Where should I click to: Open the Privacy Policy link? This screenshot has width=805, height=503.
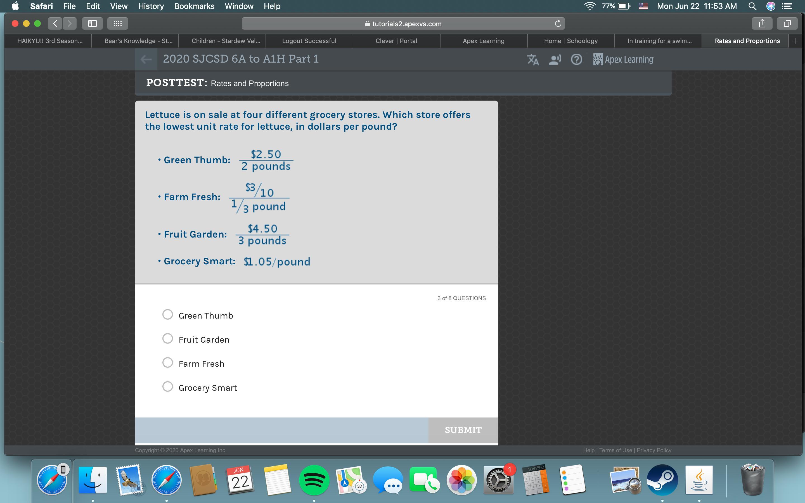pyautogui.click(x=654, y=450)
